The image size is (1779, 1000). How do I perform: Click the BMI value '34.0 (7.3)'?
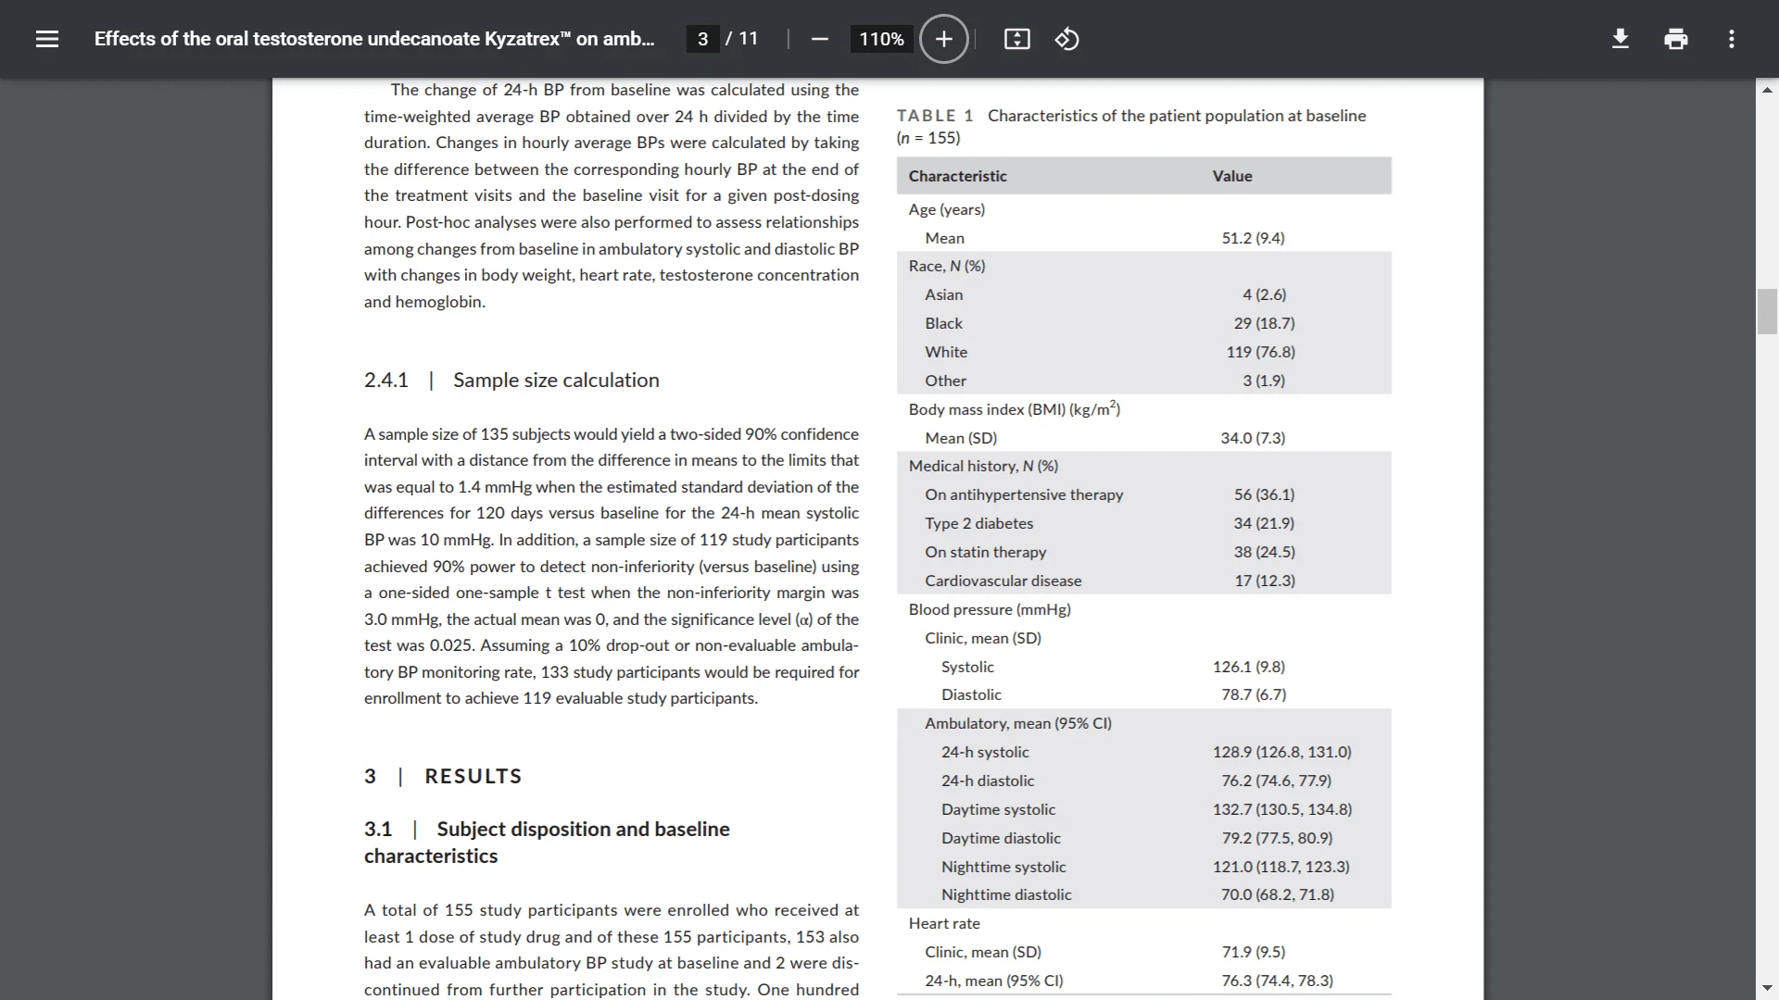pyautogui.click(x=1253, y=438)
